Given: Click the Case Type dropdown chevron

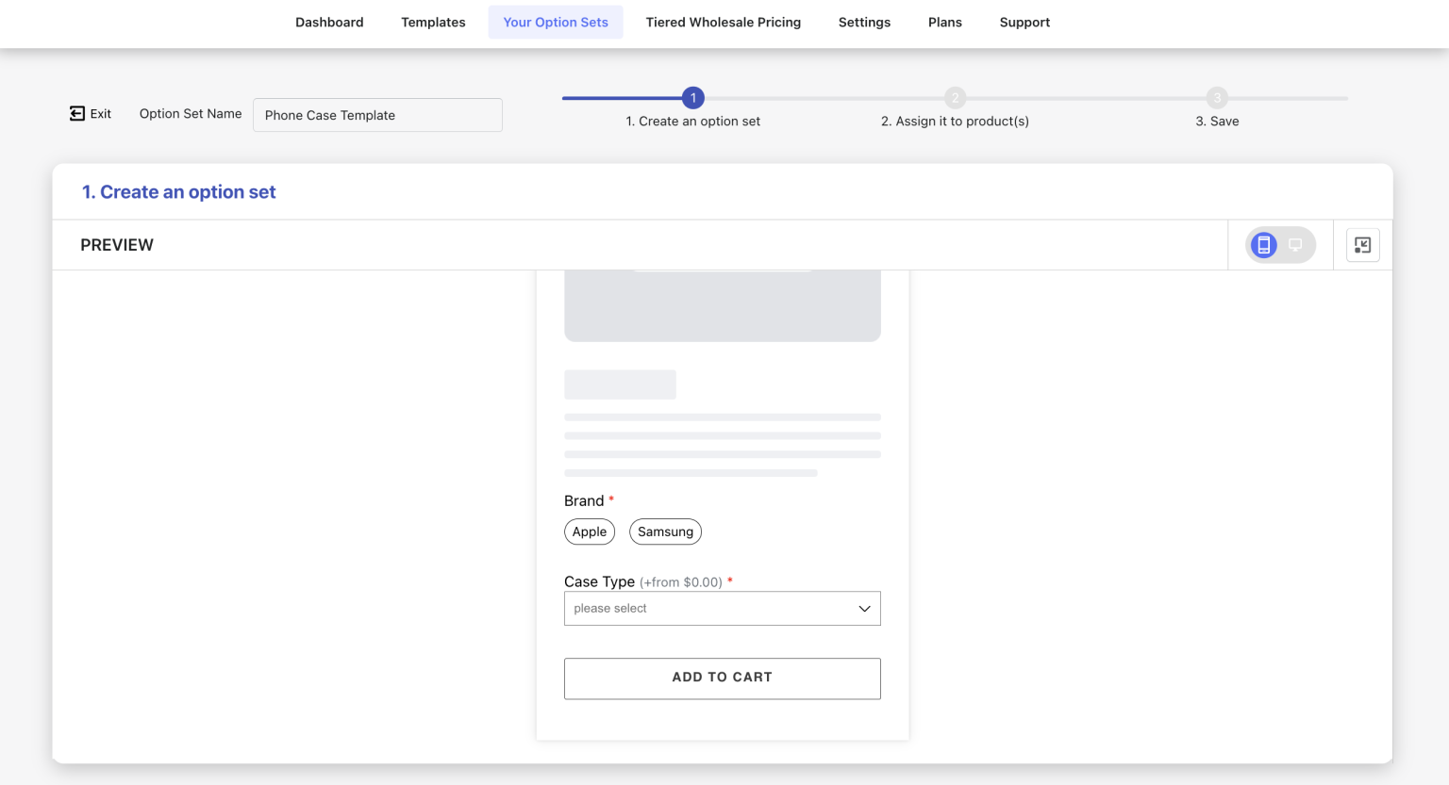Looking at the screenshot, I should [863, 608].
